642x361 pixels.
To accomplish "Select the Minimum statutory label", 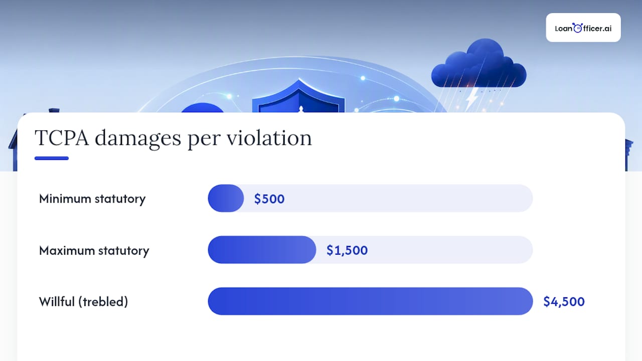I will pyautogui.click(x=92, y=199).
